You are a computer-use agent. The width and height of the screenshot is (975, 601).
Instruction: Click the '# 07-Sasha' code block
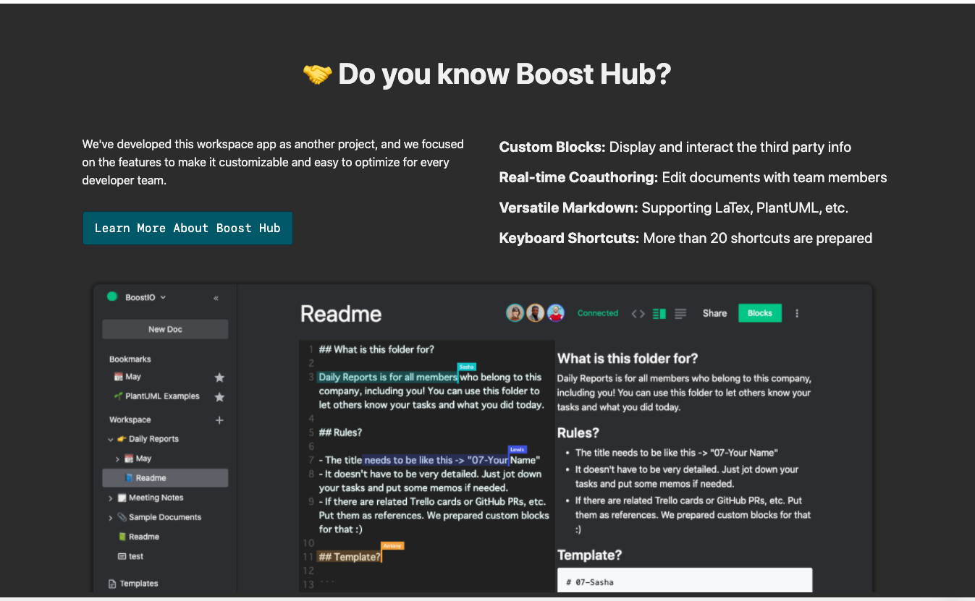coord(685,580)
